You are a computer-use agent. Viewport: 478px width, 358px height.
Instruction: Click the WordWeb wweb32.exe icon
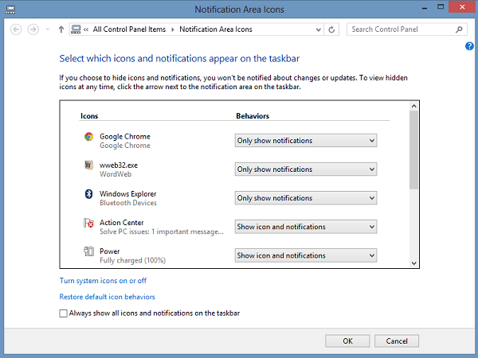coord(88,165)
